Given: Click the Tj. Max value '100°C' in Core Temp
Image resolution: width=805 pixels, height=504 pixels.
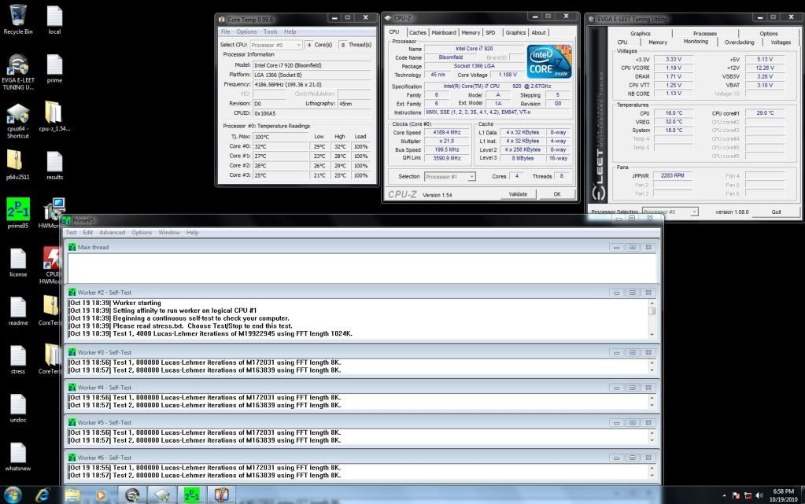Looking at the screenshot, I should click(281, 137).
